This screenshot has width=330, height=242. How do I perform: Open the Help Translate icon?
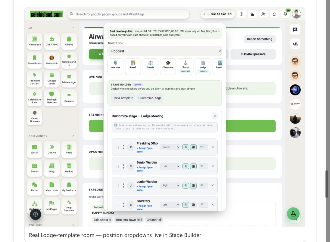pyautogui.click(x=69, y=206)
